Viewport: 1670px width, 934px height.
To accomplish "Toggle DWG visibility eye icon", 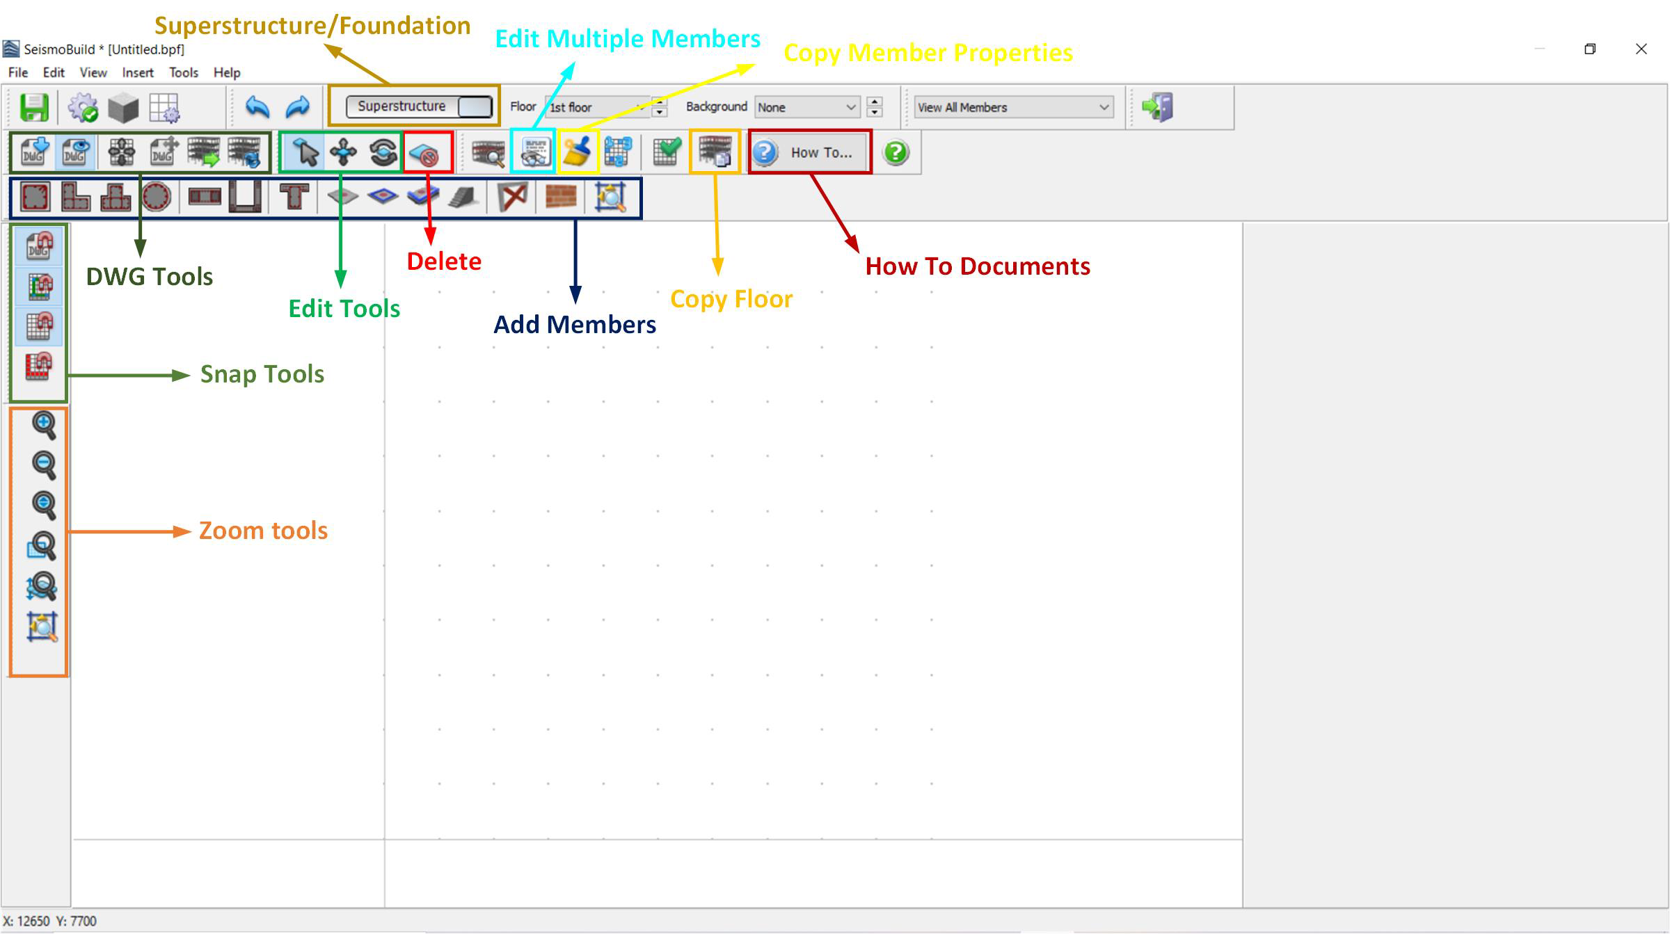I will (75, 152).
